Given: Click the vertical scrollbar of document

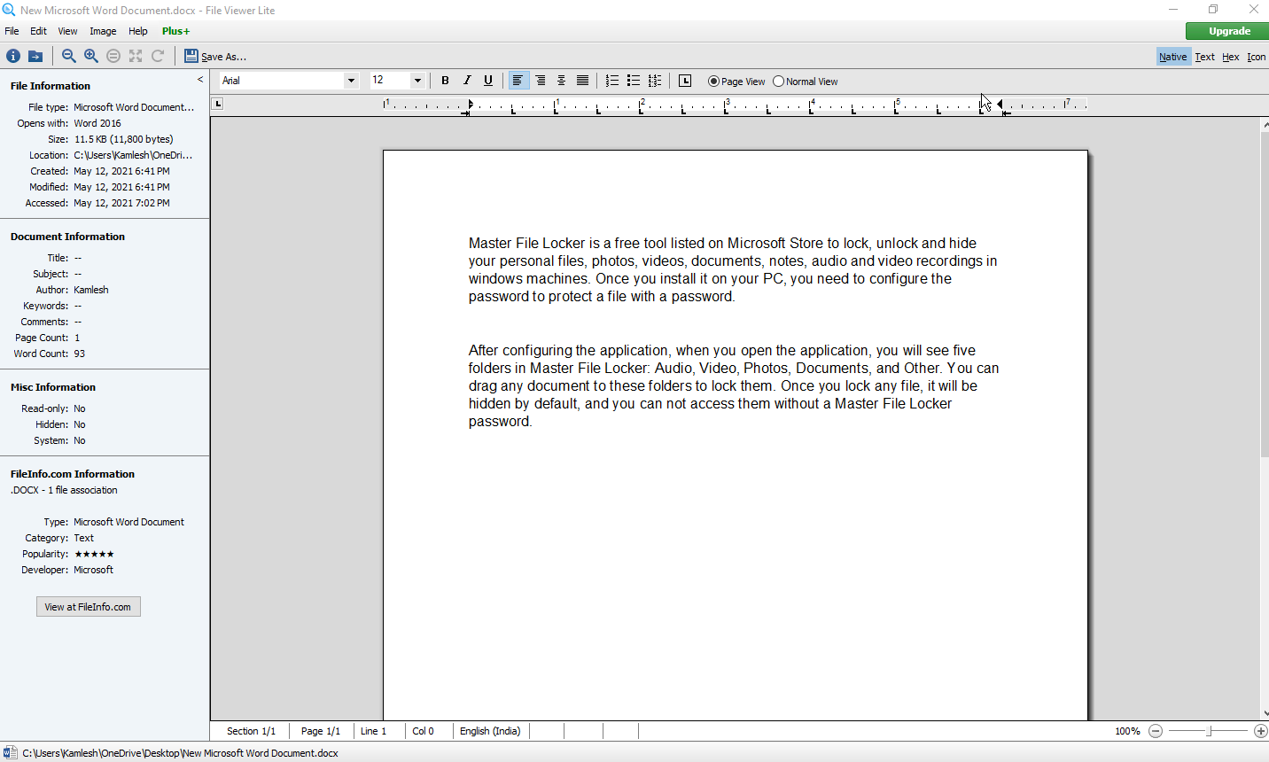Looking at the screenshot, I should coord(1265,294).
